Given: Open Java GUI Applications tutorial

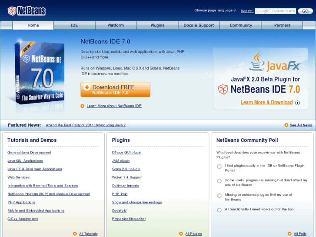Looking at the screenshot, I should 25,161.
